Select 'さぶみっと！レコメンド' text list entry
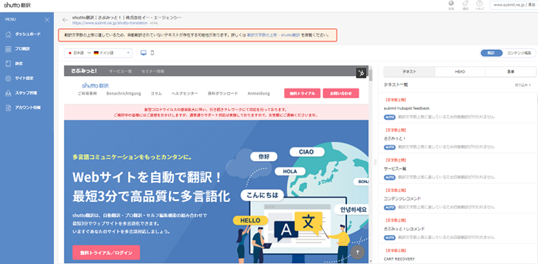This screenshot has width=538, height=264. (x=404, y=228)
